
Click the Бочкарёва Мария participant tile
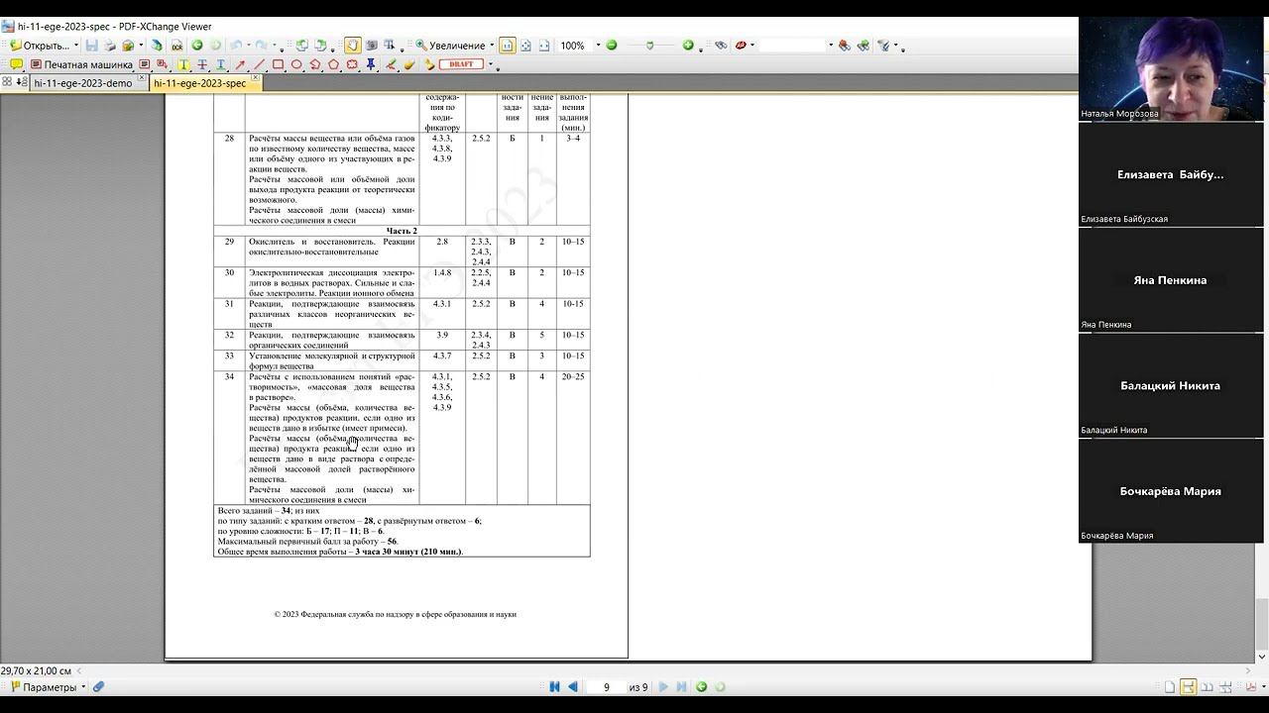click(x=1171, y=491)
